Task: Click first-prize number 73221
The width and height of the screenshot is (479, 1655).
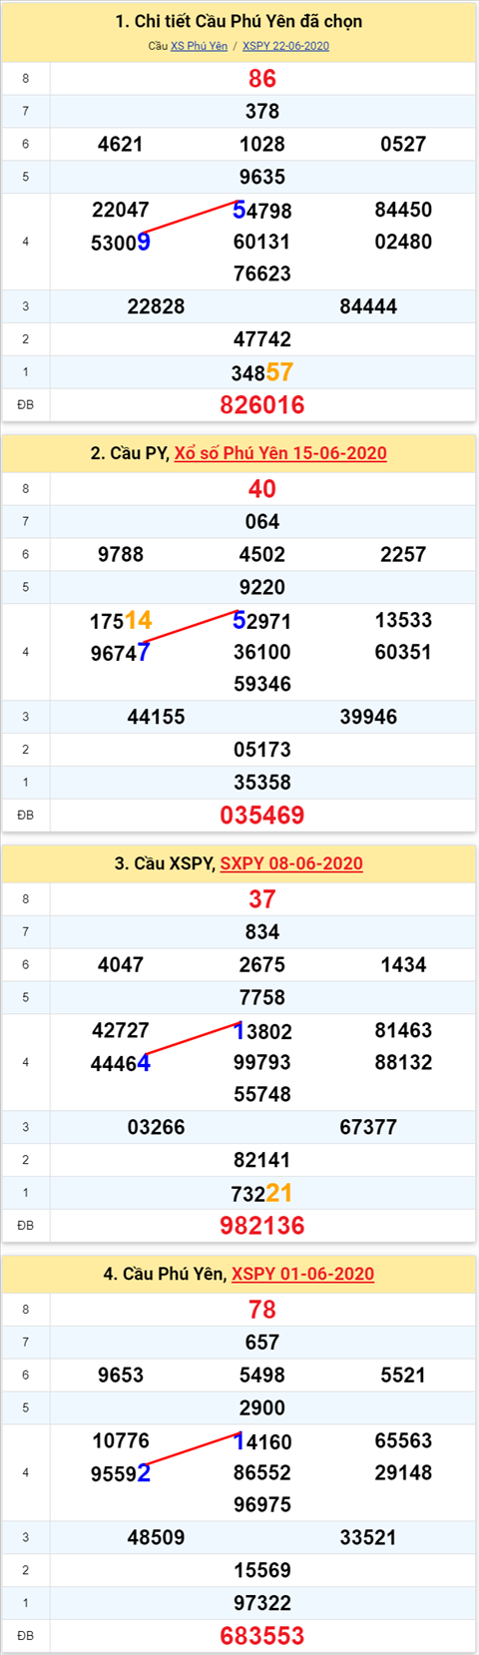Action: click(262, 1193)
